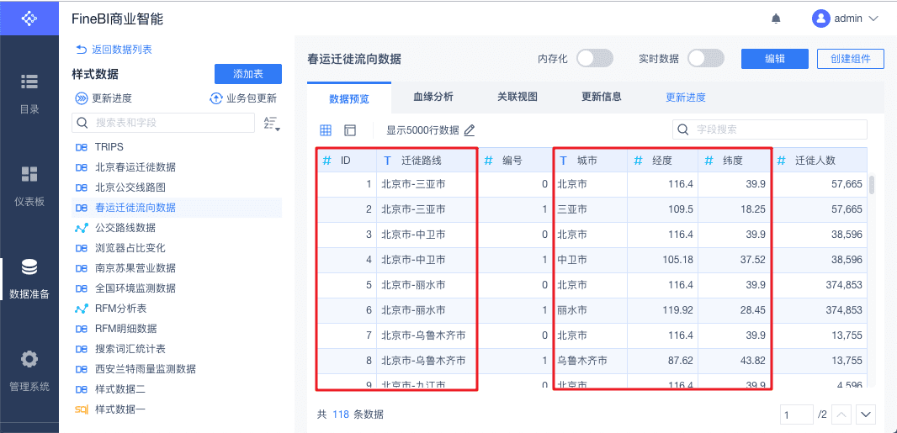The image size is (897, 433).
Task: Toggle the 内存化 switch
Action: [595, 58]
